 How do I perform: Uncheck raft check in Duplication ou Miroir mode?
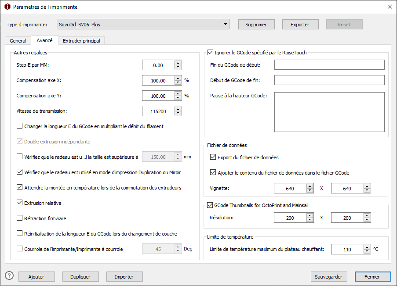pyautogui.click(x=19, y=172)
